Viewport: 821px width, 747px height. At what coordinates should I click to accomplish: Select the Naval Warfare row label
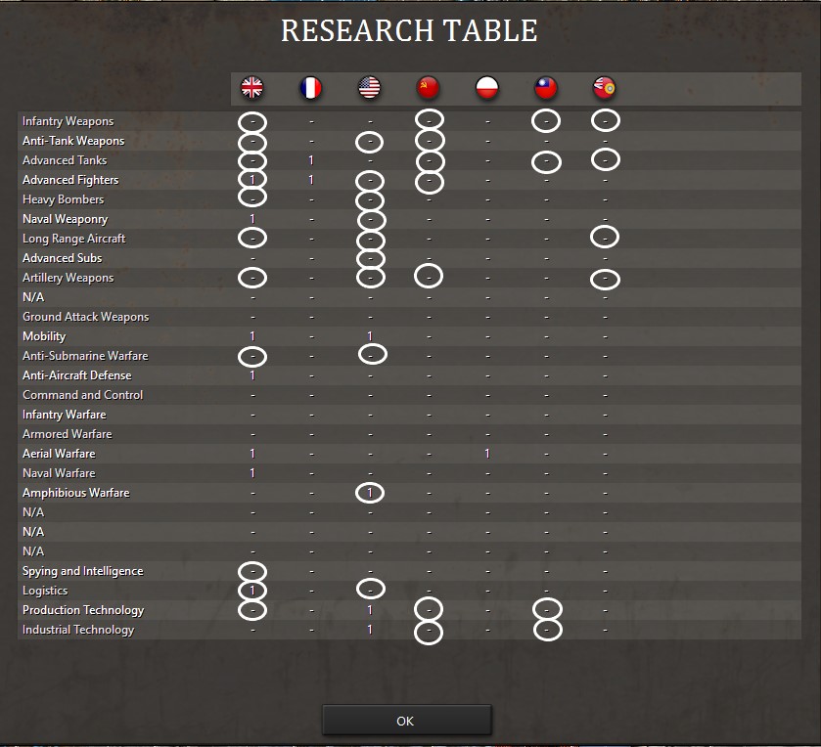click(59, 473)
